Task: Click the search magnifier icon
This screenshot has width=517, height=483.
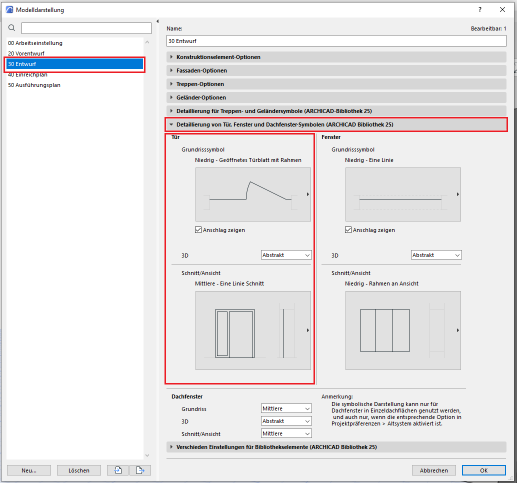Action: (12, 28)
